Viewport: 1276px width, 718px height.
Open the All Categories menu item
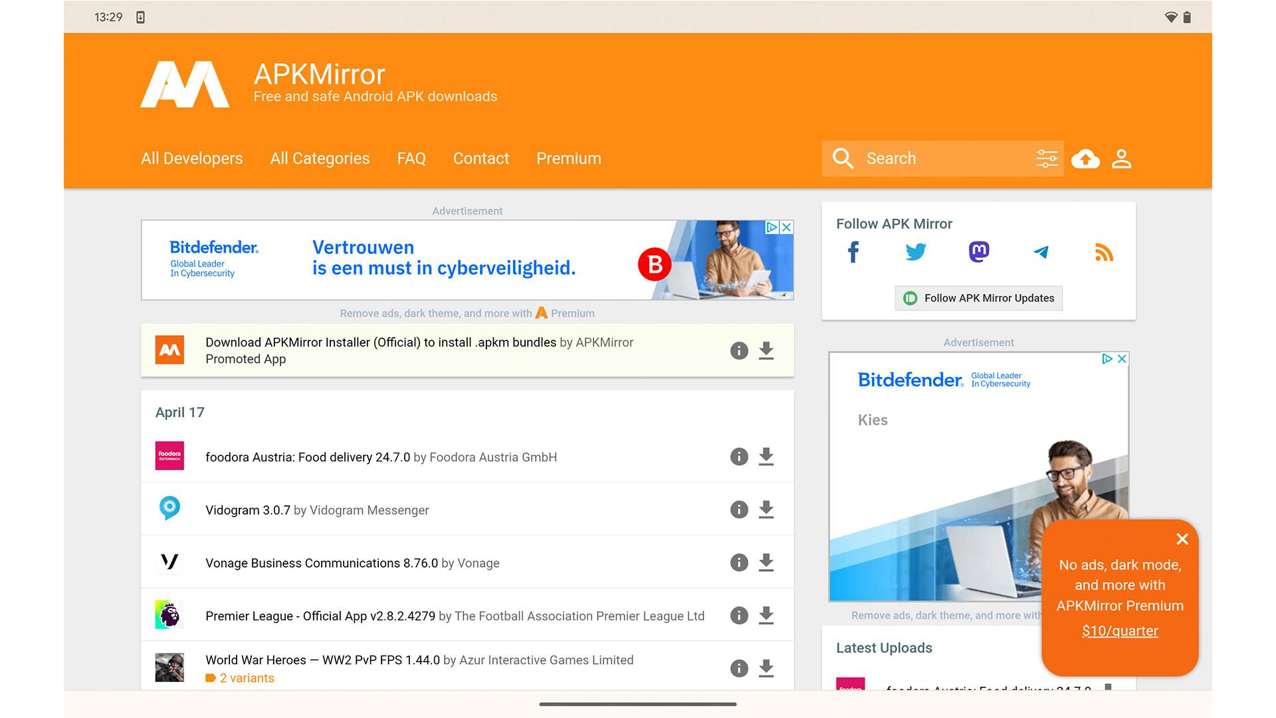(x=320, y=158)
